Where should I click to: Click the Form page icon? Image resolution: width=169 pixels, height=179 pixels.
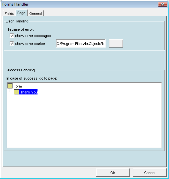(10, 86)
